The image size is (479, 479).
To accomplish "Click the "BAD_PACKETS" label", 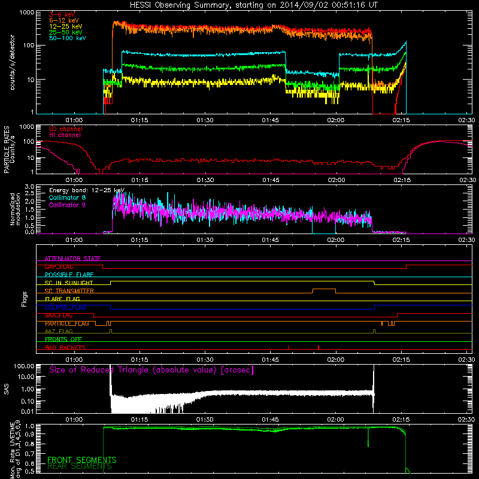I will [65, 347].
